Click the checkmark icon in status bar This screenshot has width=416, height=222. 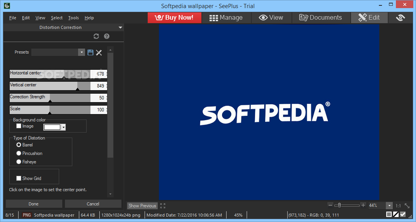[x=403, y=214]
